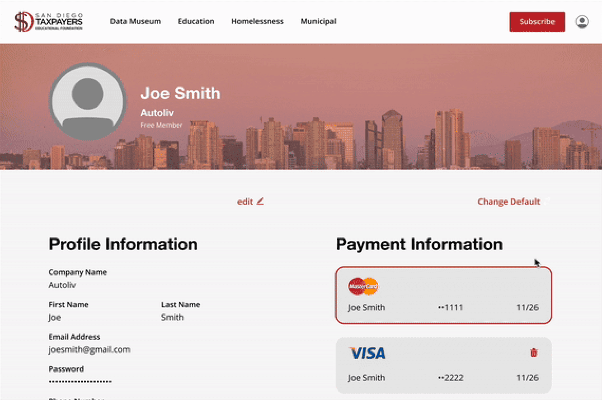Navigate to the Municipal page
The height and width of the screenshot is (400, 602).
(318, 21)
